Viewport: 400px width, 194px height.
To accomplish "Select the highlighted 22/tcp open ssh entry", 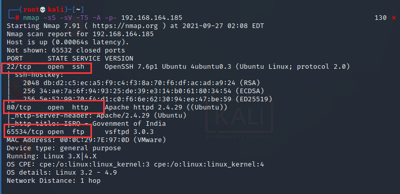I will point(46,68).
